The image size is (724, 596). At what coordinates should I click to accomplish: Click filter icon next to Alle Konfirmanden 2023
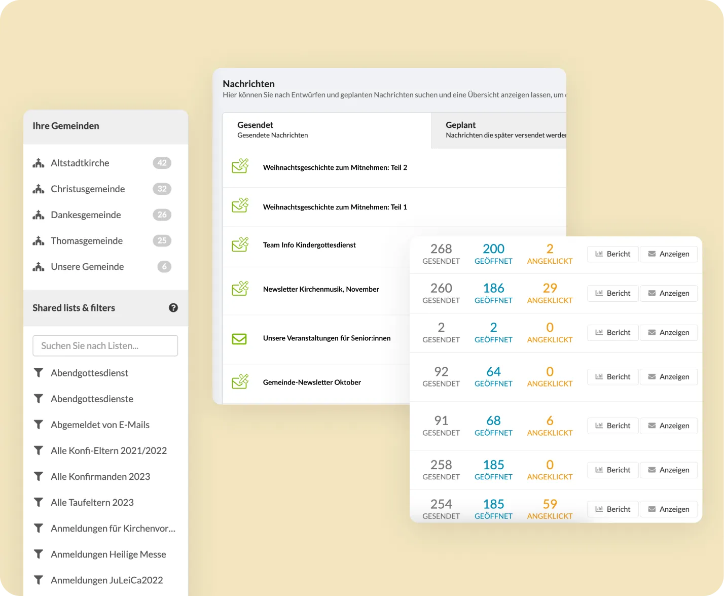39,476
